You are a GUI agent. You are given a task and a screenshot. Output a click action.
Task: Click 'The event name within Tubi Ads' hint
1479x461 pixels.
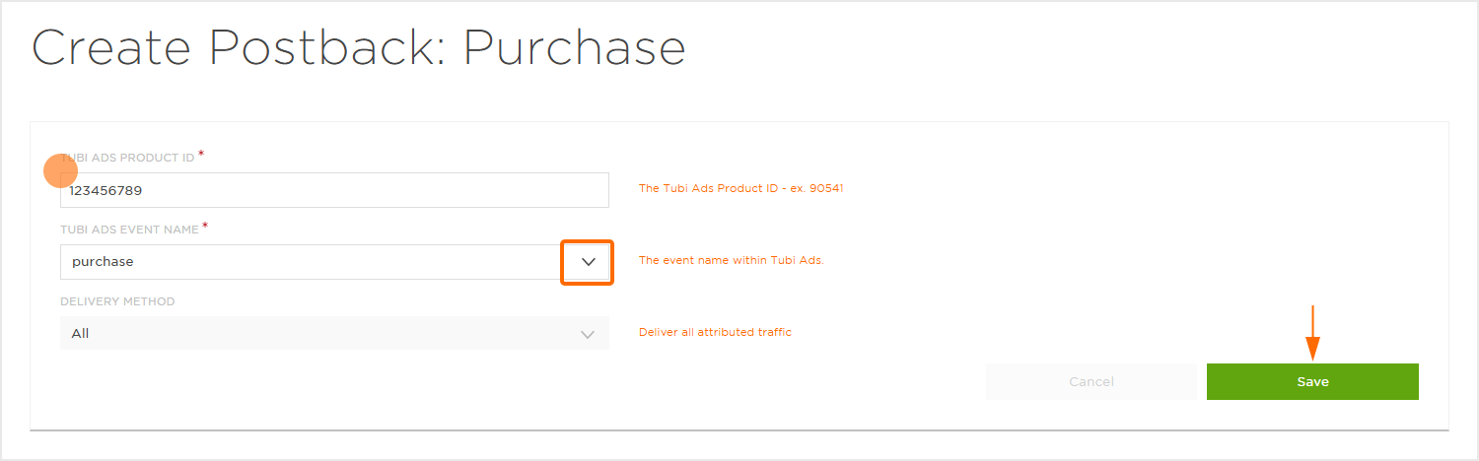tap(731, 260)
